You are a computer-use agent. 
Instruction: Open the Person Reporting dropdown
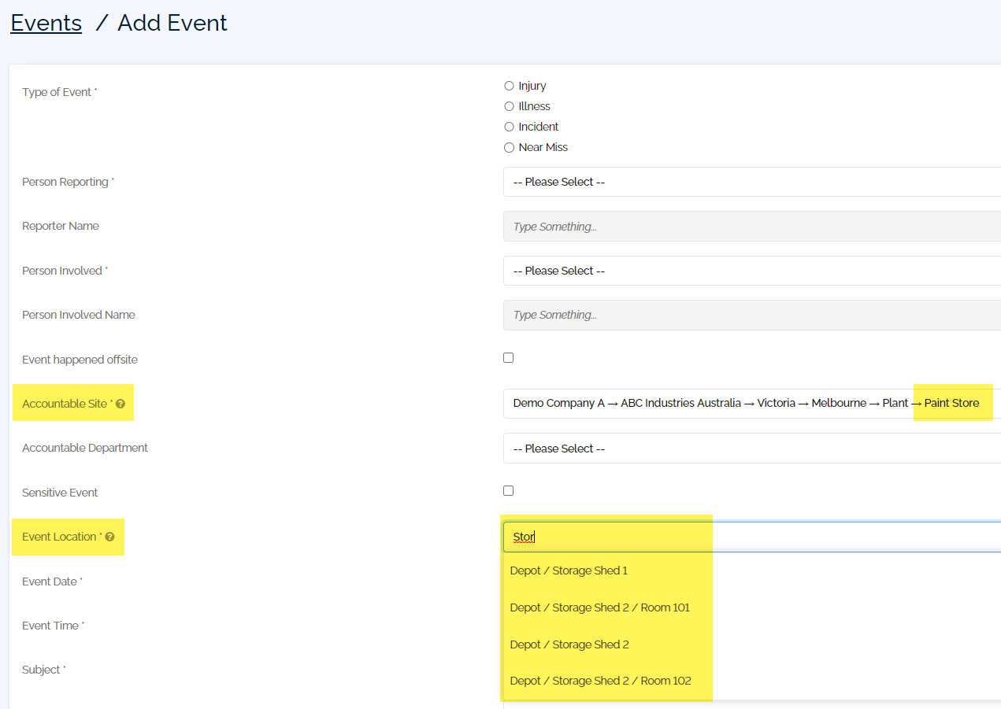pos(748,182)
